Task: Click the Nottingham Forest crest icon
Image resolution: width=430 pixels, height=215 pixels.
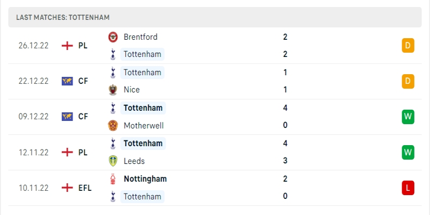Action: coord(113,179)
